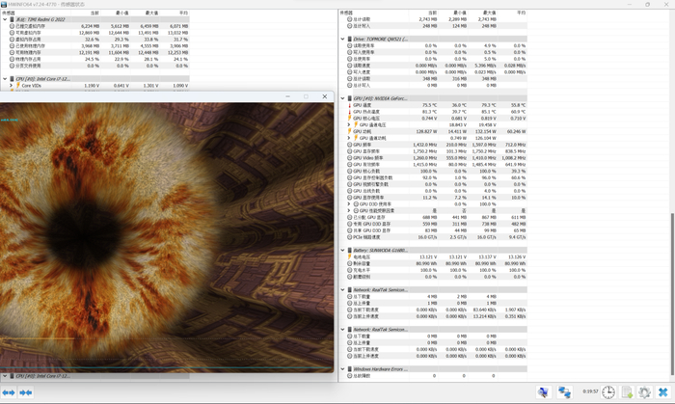Expand the GPU D3D 使用率 sub-item
This screenshot has height=404, width=675.
click(349, 204)
